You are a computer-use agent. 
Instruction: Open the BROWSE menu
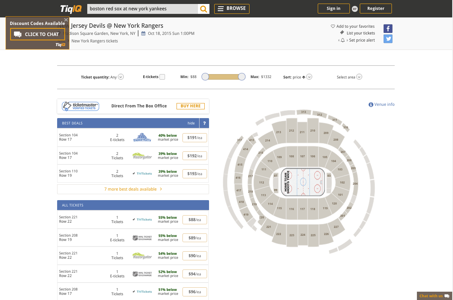(232, 9)
